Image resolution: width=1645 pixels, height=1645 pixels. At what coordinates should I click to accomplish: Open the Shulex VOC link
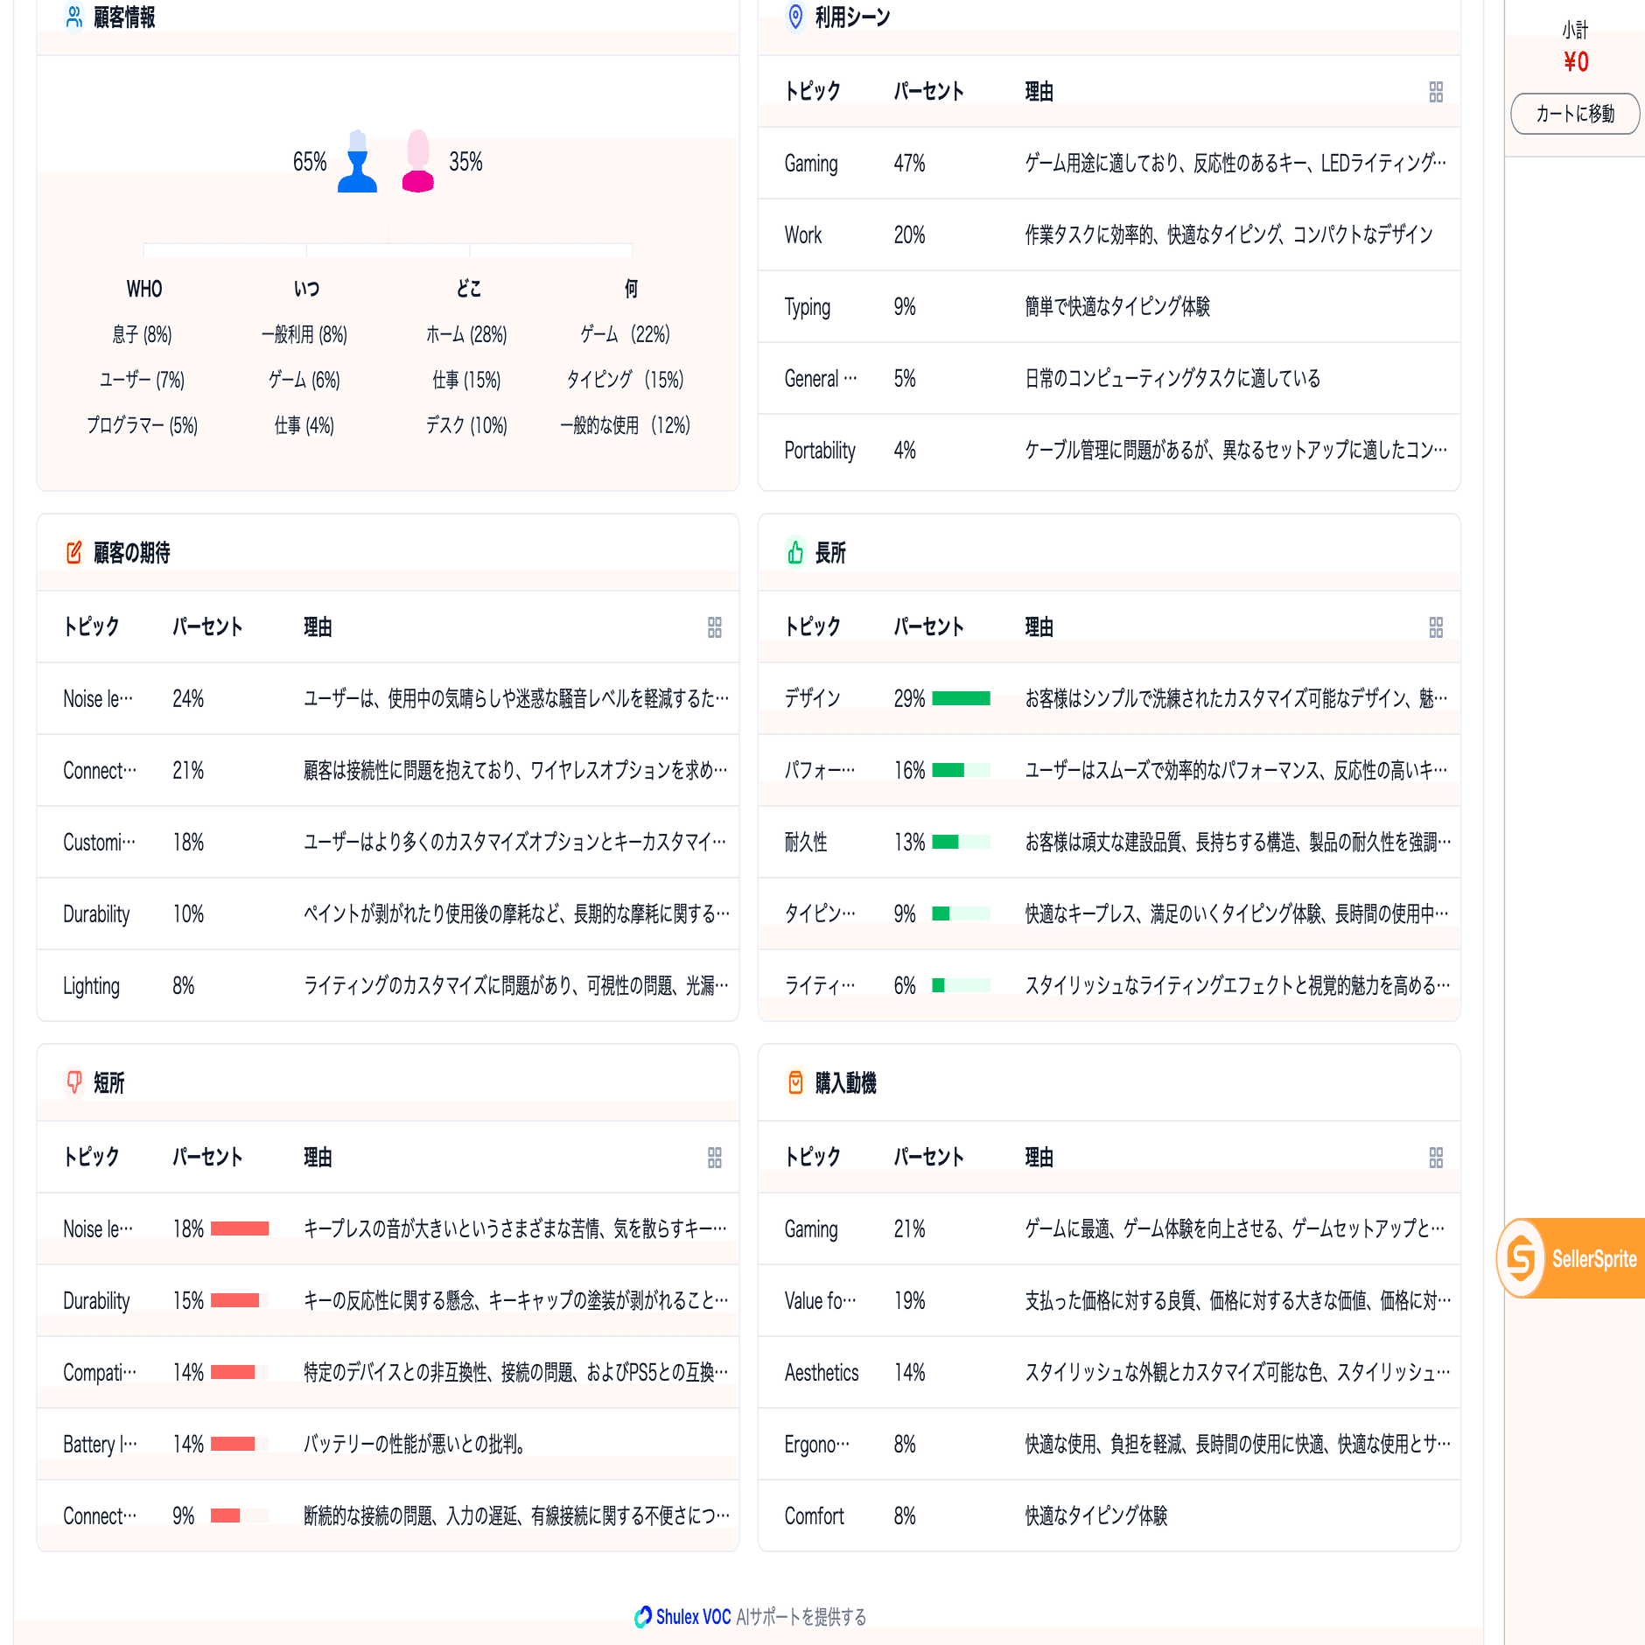click(x=693, y=1617)
